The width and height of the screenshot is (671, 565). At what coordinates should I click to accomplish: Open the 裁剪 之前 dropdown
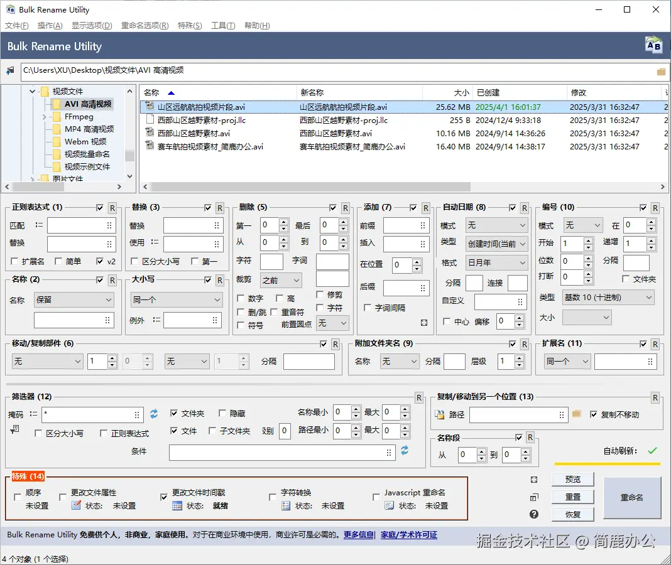coord(281,280)
